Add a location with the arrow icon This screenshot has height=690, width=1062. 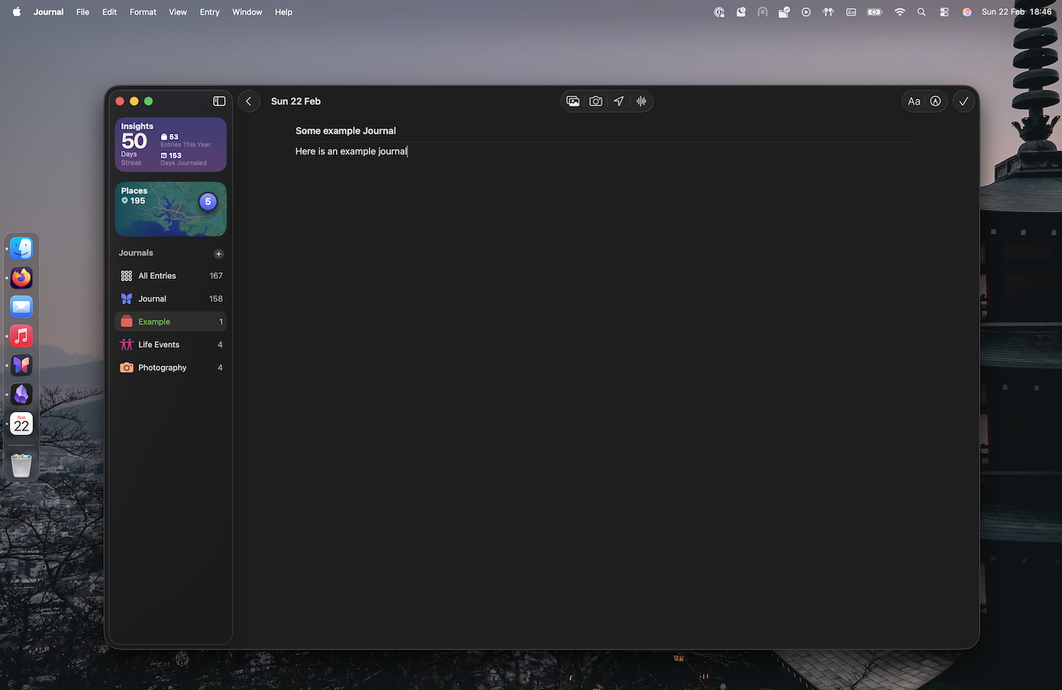[619, 101]
